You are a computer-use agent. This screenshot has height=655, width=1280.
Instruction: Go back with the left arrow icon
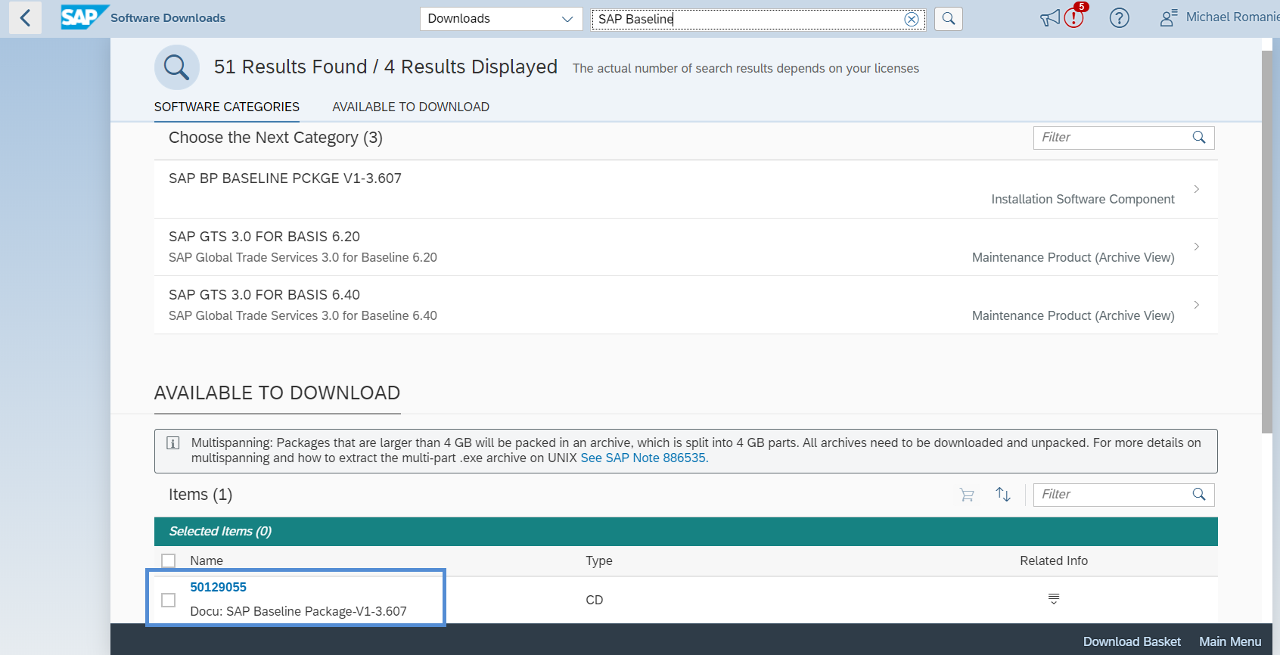[25, 17]
